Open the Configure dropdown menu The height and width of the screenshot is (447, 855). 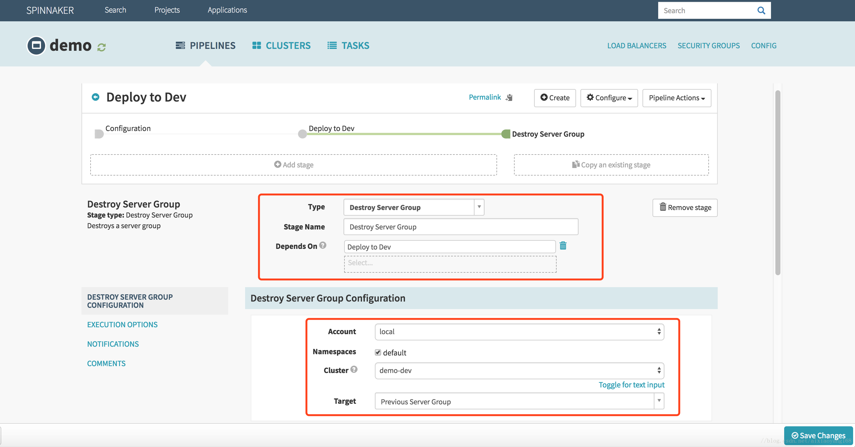pyautogui.click(x=609, y=98)
